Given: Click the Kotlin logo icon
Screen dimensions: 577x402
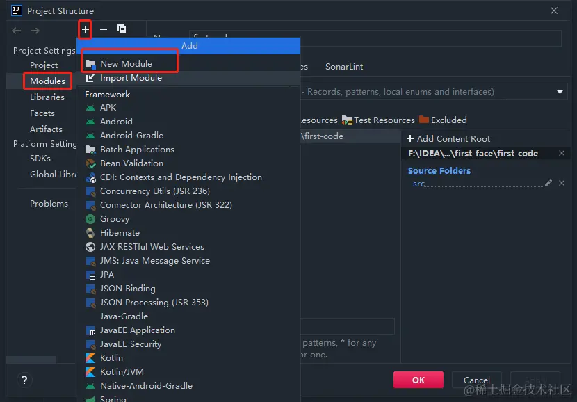Looking at the screenshot, I should (90, 358).
